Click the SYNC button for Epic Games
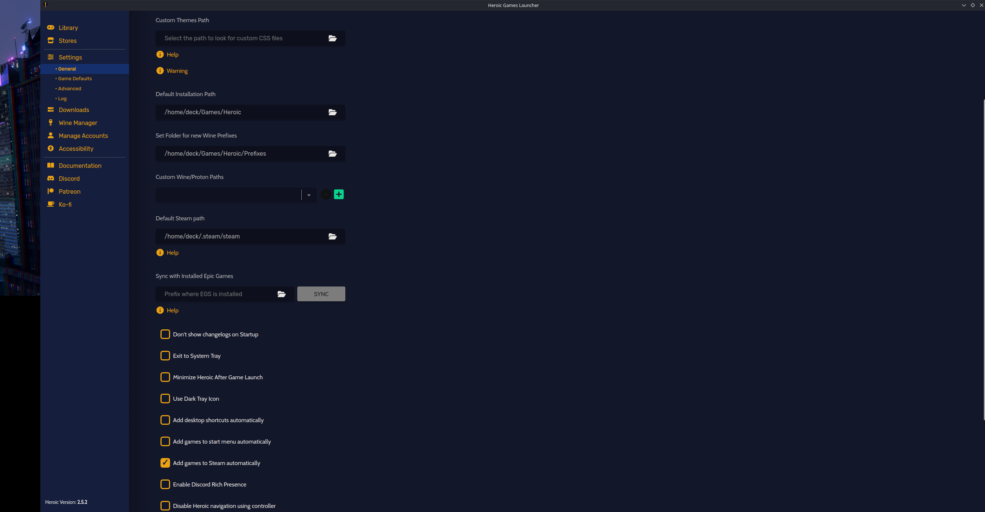The image size is (985, 512). point(321,294)
